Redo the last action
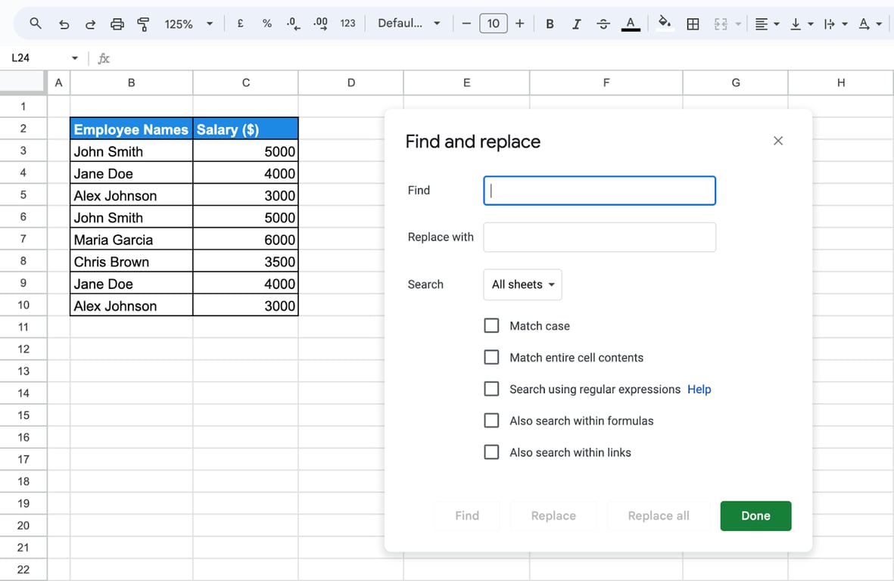Viewport: 894px width, 581px height. 90,24
